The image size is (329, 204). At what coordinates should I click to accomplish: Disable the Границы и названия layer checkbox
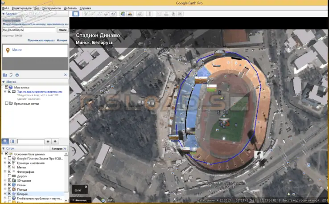coord(9,163)
